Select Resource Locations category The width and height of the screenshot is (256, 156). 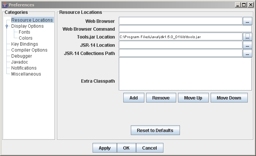pyautogui.click(x=32, y=20)
